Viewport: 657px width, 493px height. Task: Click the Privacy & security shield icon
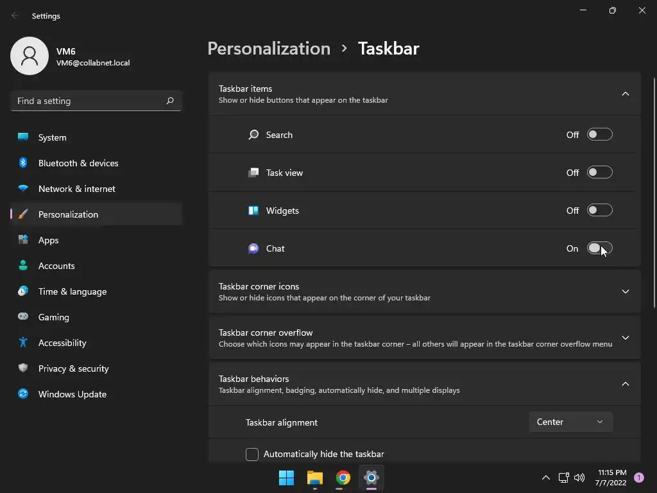[x=23, y=368]
